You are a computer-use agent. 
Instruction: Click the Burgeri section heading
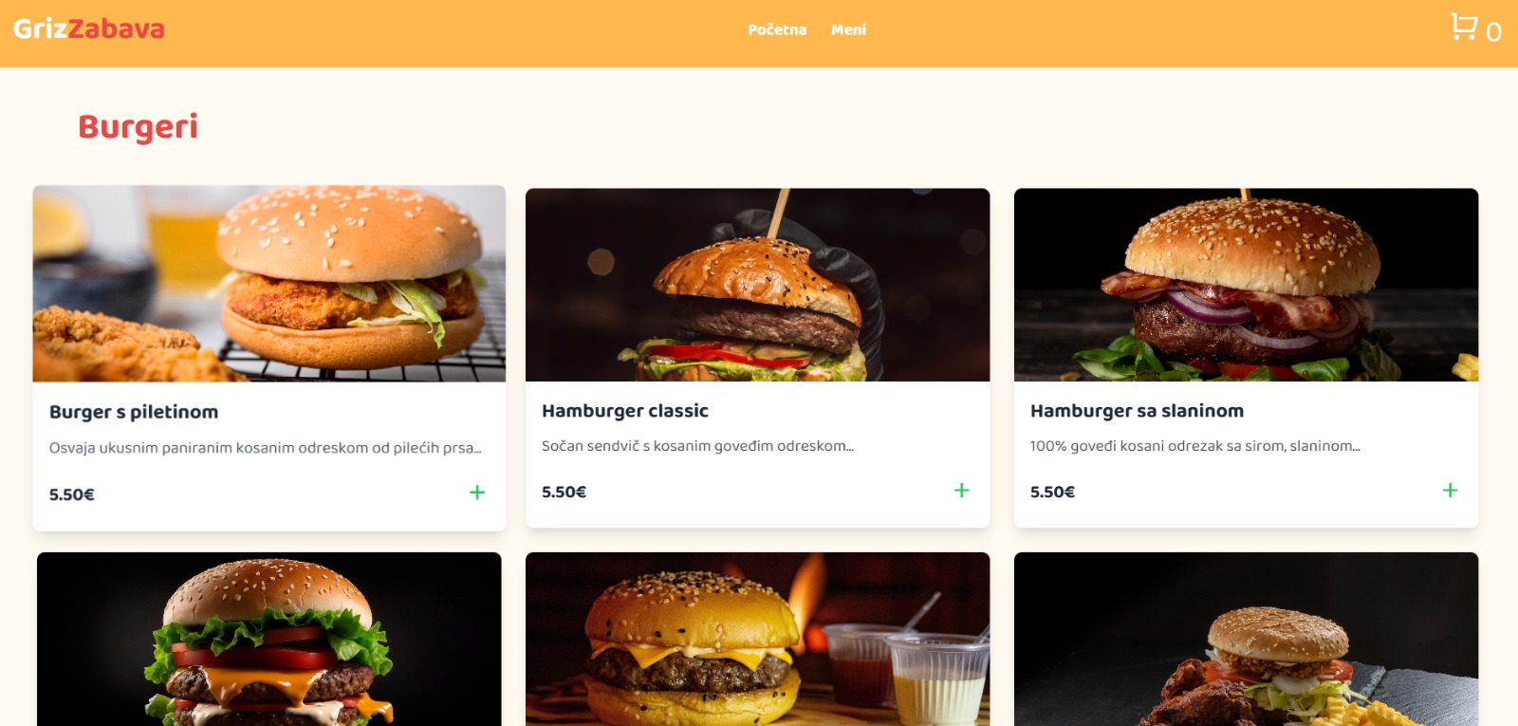coord(139,127)
